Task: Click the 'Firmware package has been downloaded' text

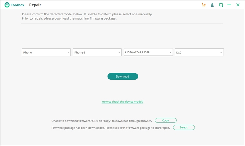Action: 111,128
